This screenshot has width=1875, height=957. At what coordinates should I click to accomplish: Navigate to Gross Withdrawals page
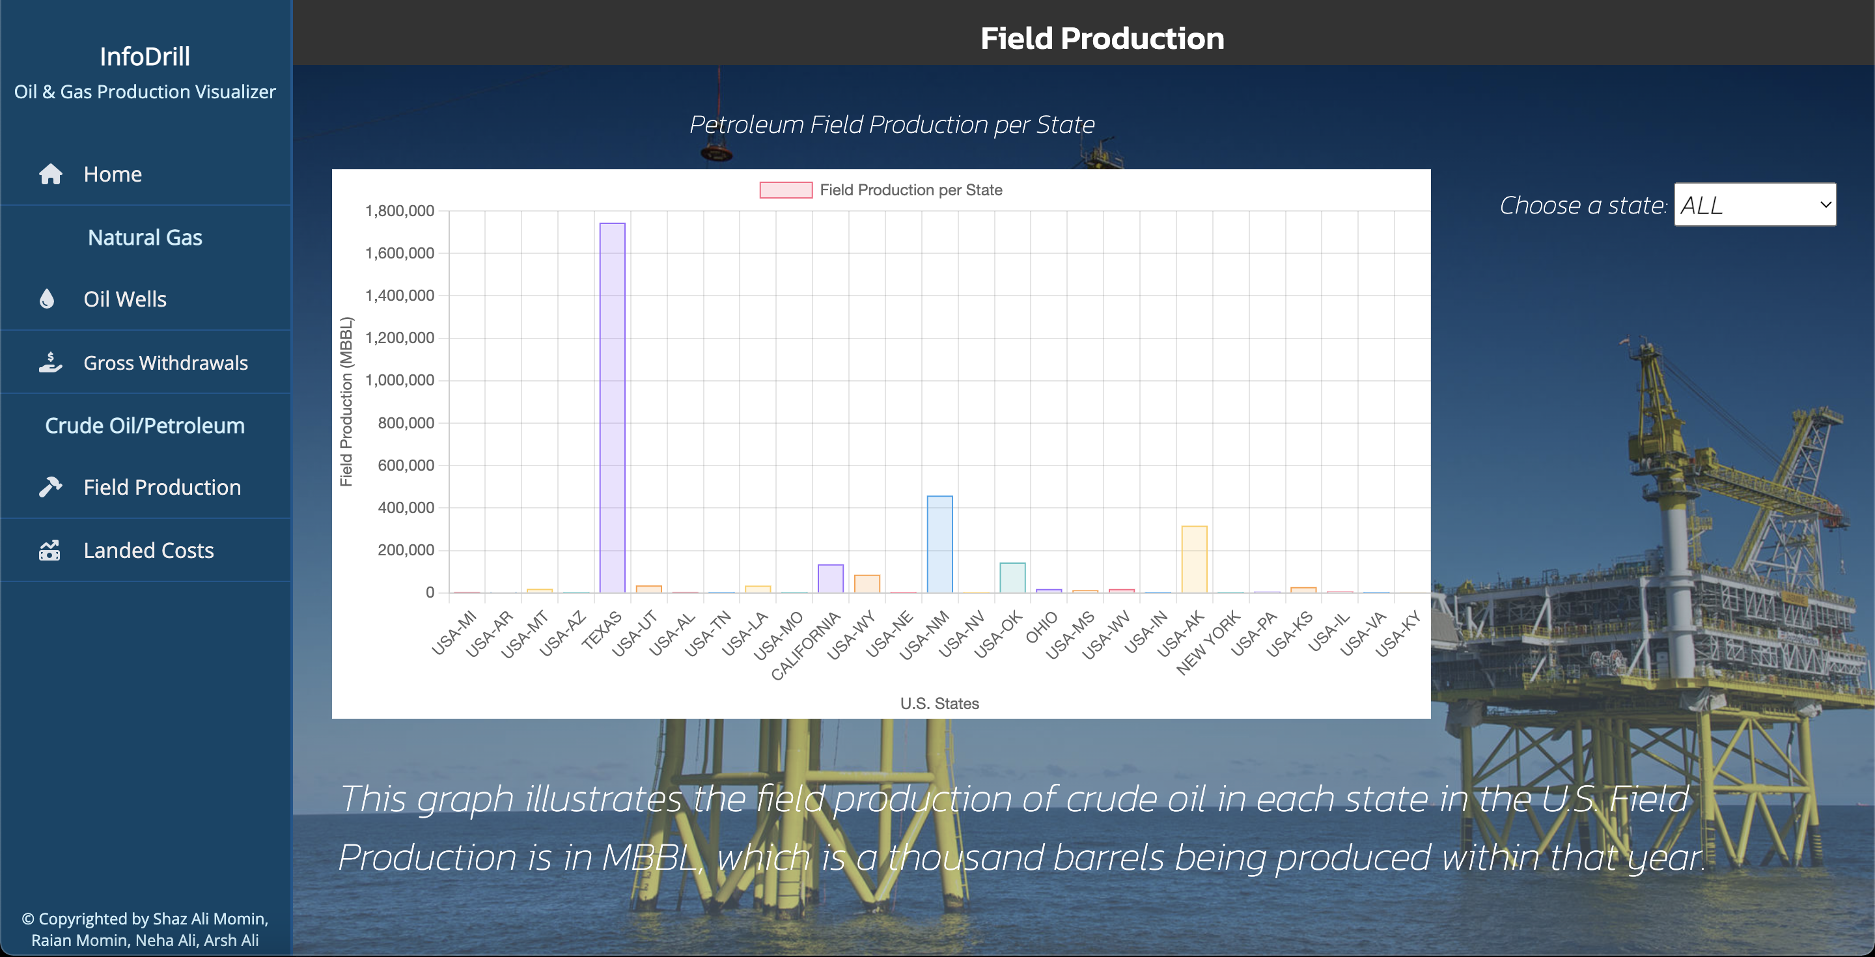click(165, 363)
